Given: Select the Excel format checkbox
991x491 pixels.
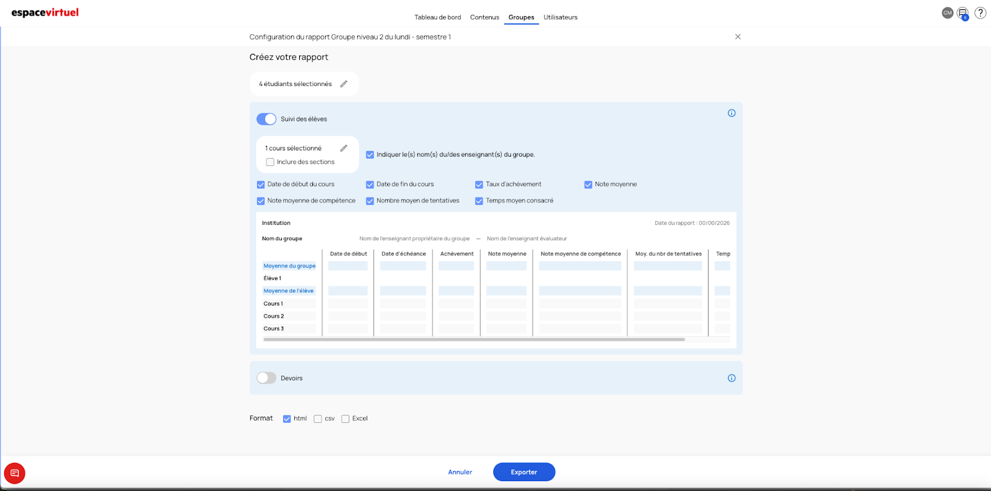Looking at the screenshot, I should (346, 419).
